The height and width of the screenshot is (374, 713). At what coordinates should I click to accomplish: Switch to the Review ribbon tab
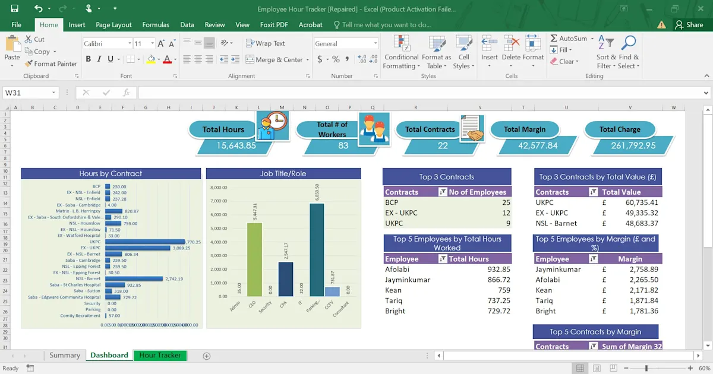(x=214, y=25)
